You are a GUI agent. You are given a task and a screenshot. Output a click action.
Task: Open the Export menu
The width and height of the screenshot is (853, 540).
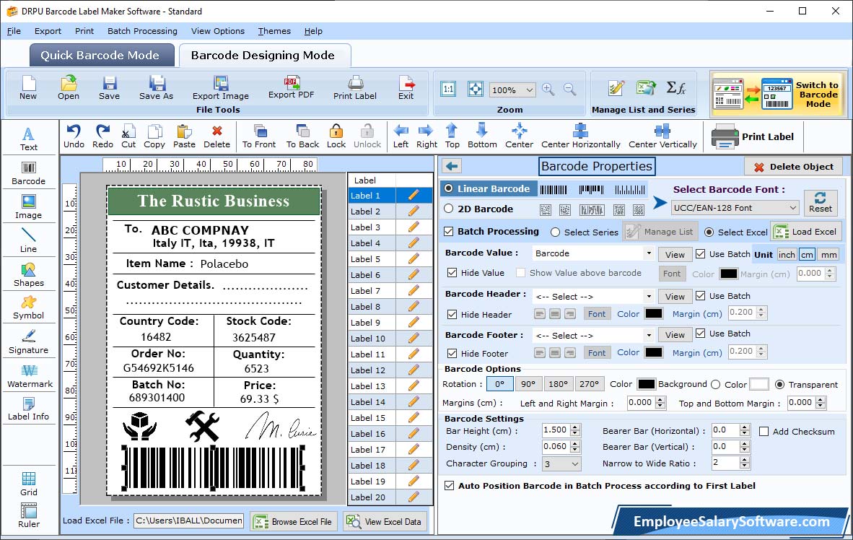48,31
